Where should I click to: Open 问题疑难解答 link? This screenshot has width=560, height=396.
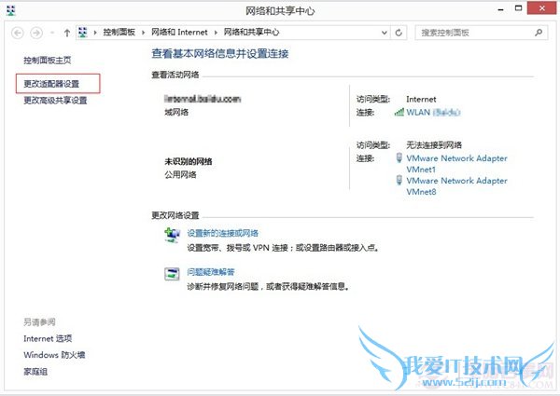[x=211, y=272]
